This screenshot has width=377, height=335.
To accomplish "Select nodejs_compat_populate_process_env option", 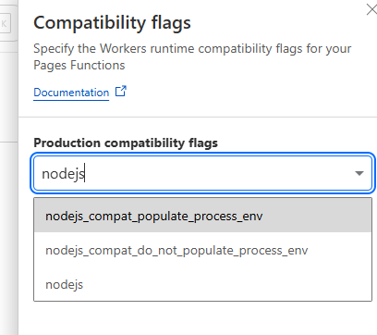I will point(202,216).
